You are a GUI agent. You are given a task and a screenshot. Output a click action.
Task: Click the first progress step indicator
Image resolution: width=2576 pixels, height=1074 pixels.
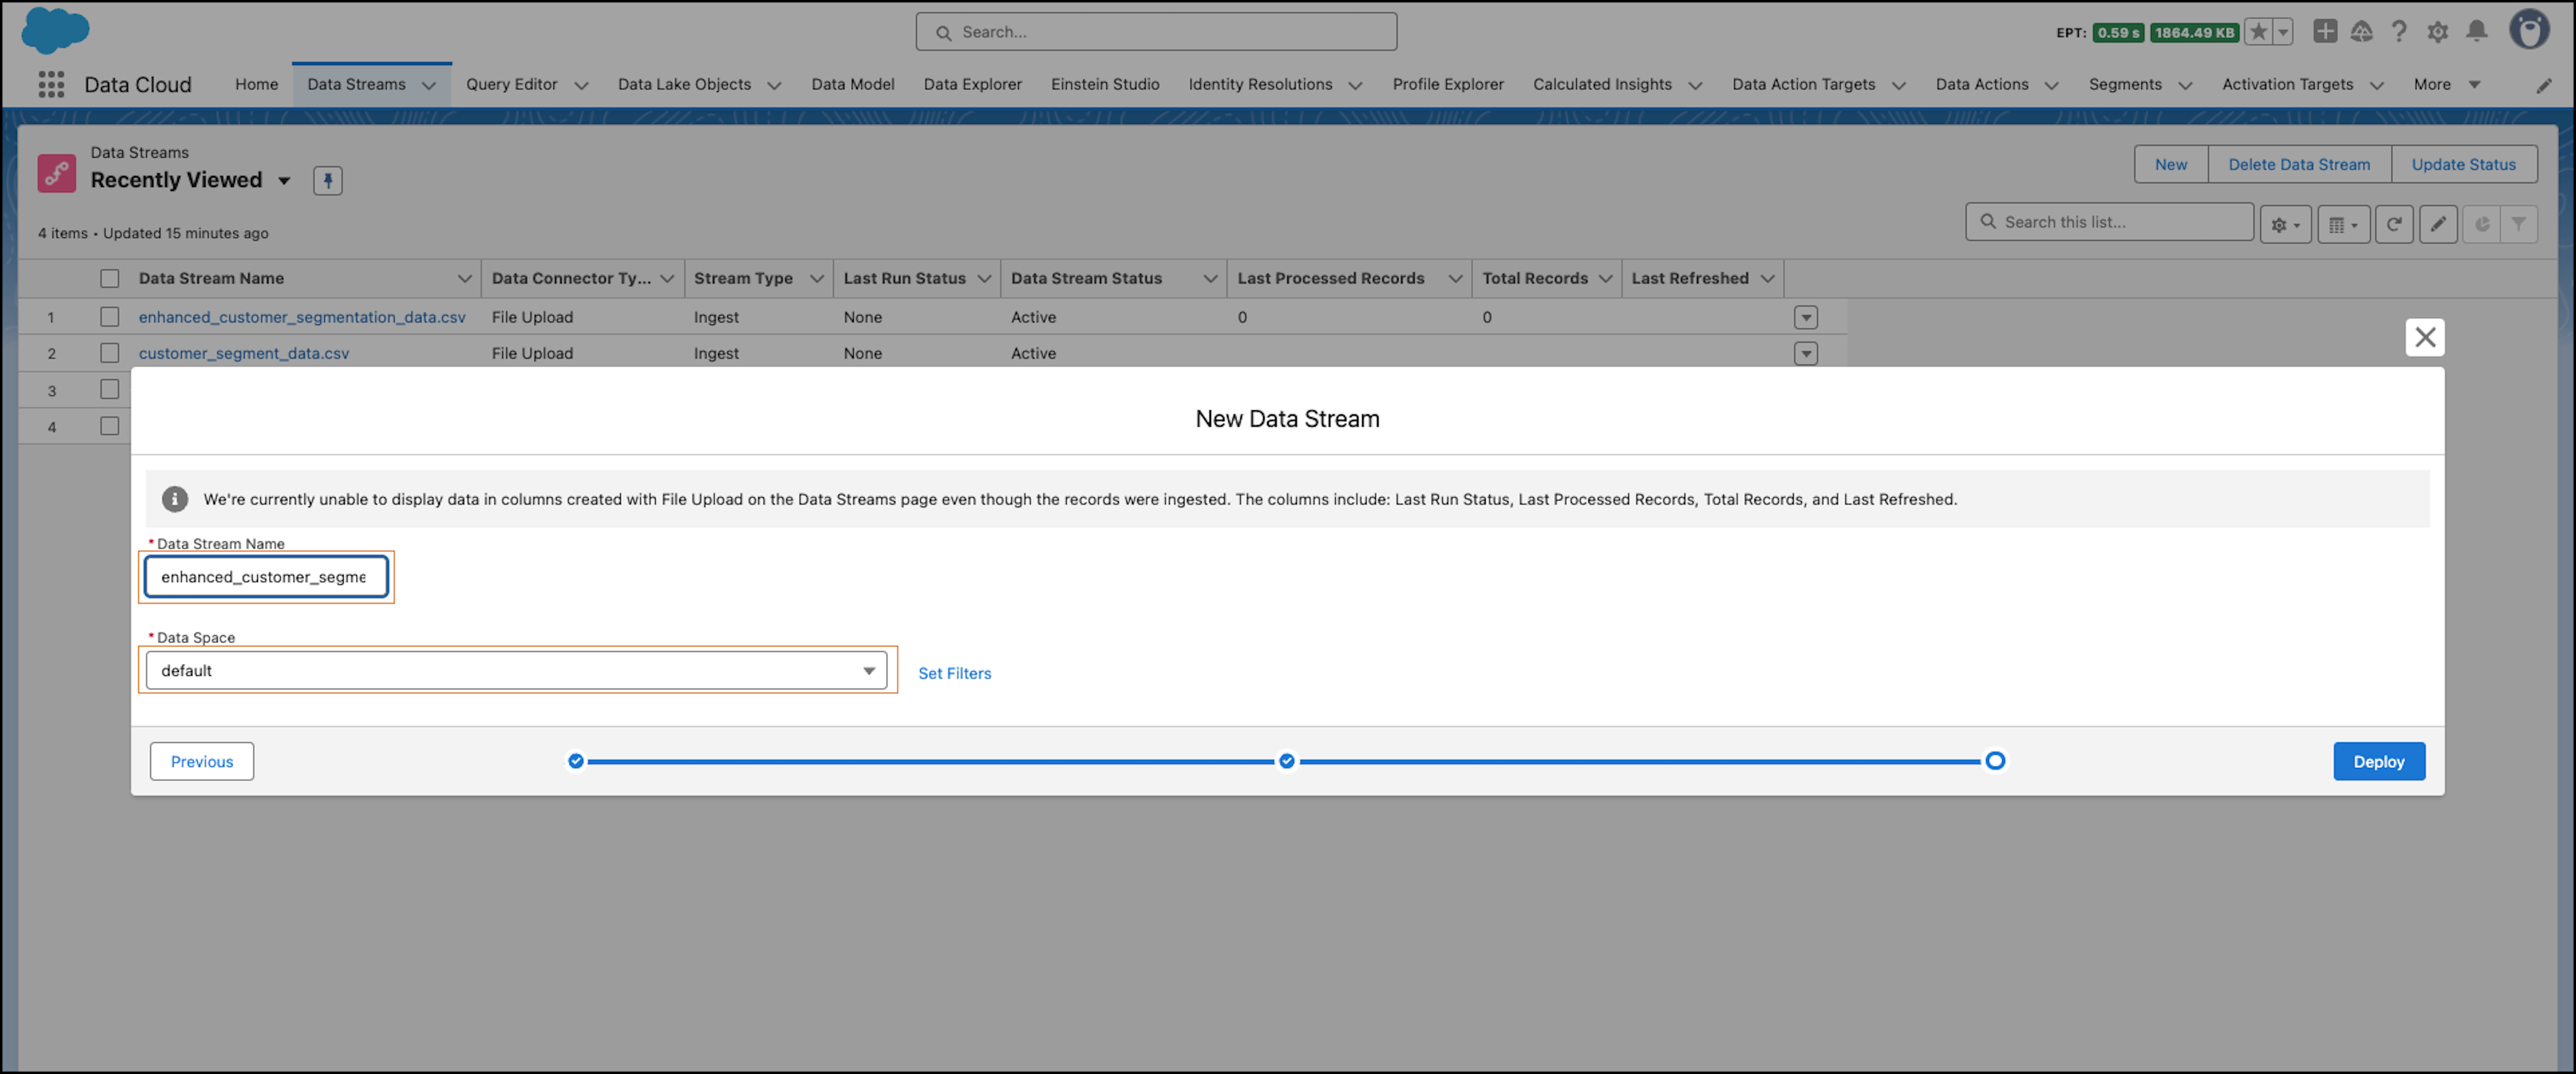point(576,761)
